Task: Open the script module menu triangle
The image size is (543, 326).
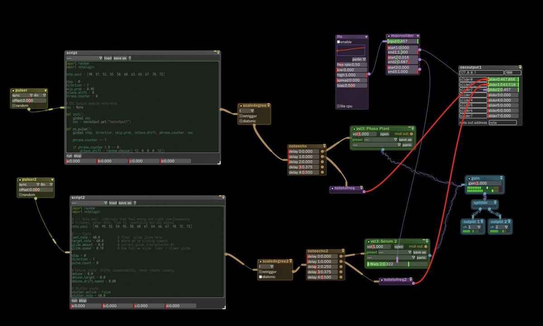Action: (218, 53)
